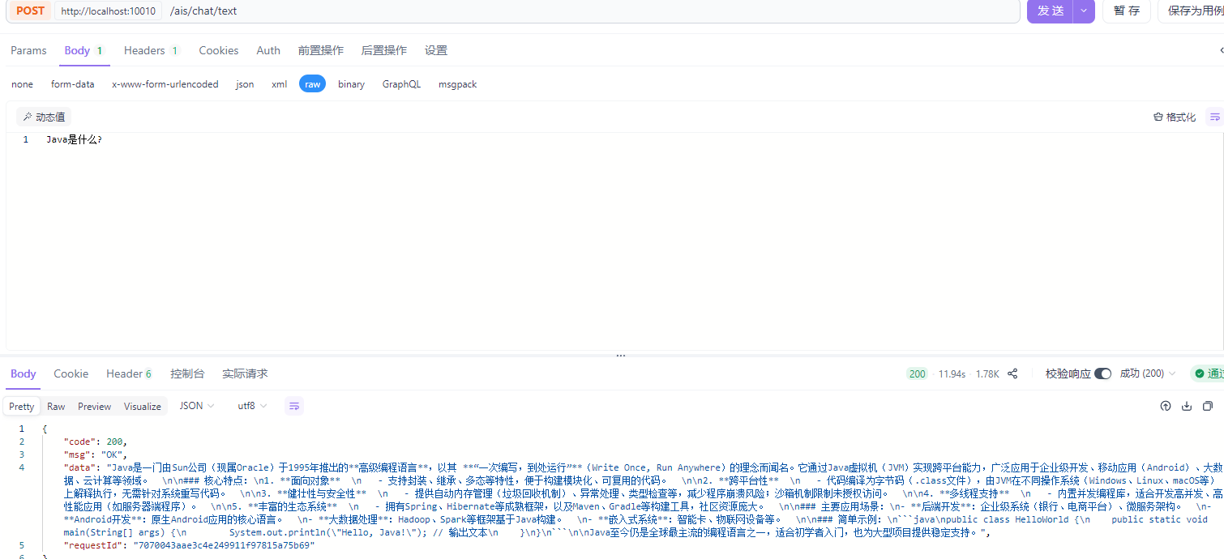Click the request body text Java是什么?

tap(74, 139)
